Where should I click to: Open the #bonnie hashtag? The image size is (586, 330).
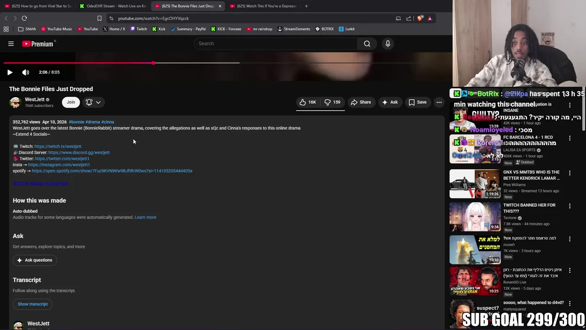click(x=76, y=122)
